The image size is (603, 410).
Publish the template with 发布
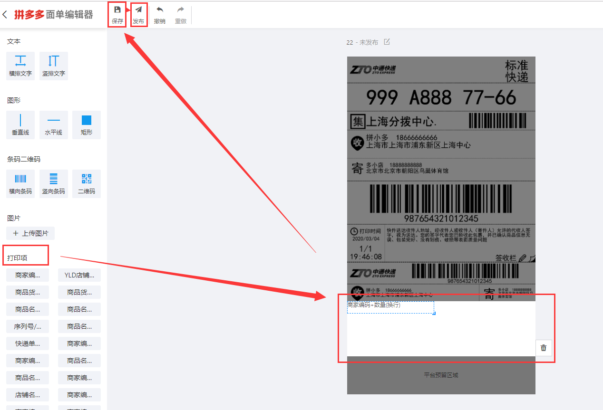click(138, 15)
